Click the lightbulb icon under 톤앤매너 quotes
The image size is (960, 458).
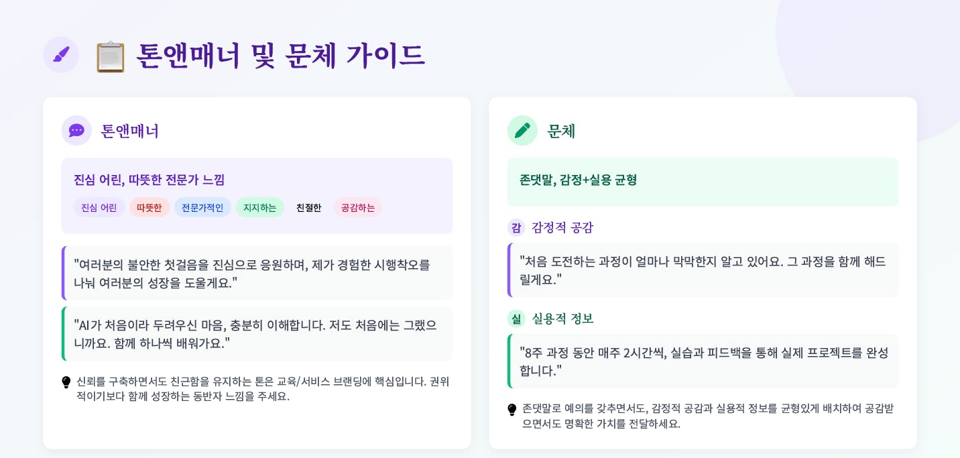tap(66, 382)
